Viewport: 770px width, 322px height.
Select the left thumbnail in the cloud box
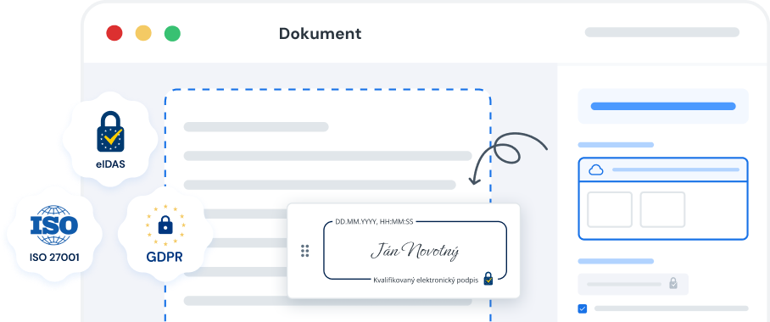610,209
